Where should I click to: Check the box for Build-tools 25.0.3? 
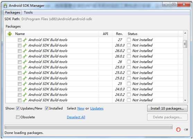[x=19, y=67]
